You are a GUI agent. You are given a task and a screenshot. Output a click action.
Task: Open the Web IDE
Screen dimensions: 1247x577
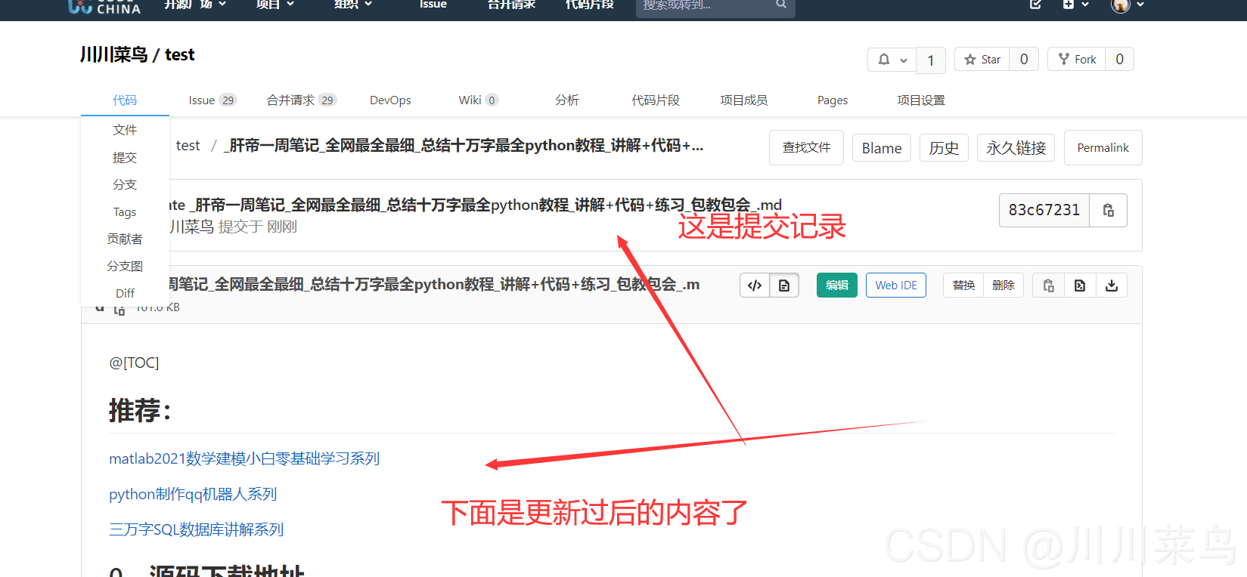(895, 285)
